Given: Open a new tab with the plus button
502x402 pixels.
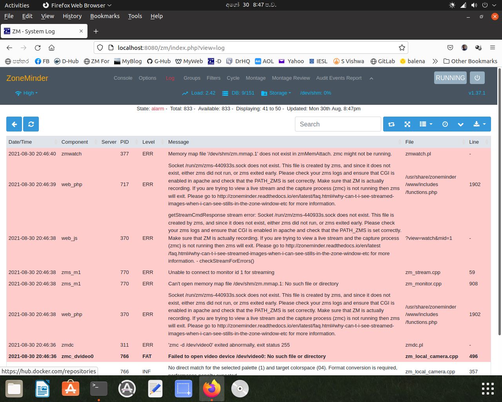Looking at the screenshot, I should pos(96,31).
